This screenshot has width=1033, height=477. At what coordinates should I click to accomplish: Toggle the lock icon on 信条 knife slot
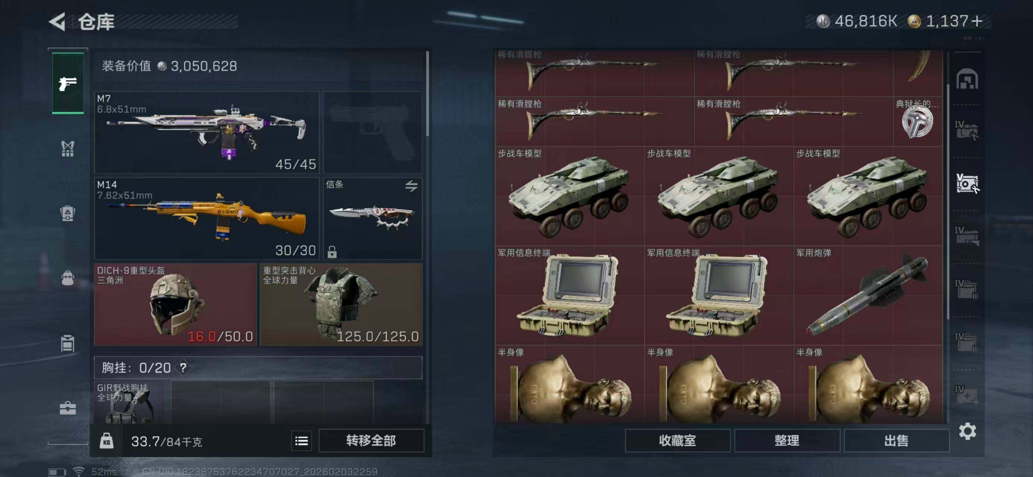pos(332,252)
